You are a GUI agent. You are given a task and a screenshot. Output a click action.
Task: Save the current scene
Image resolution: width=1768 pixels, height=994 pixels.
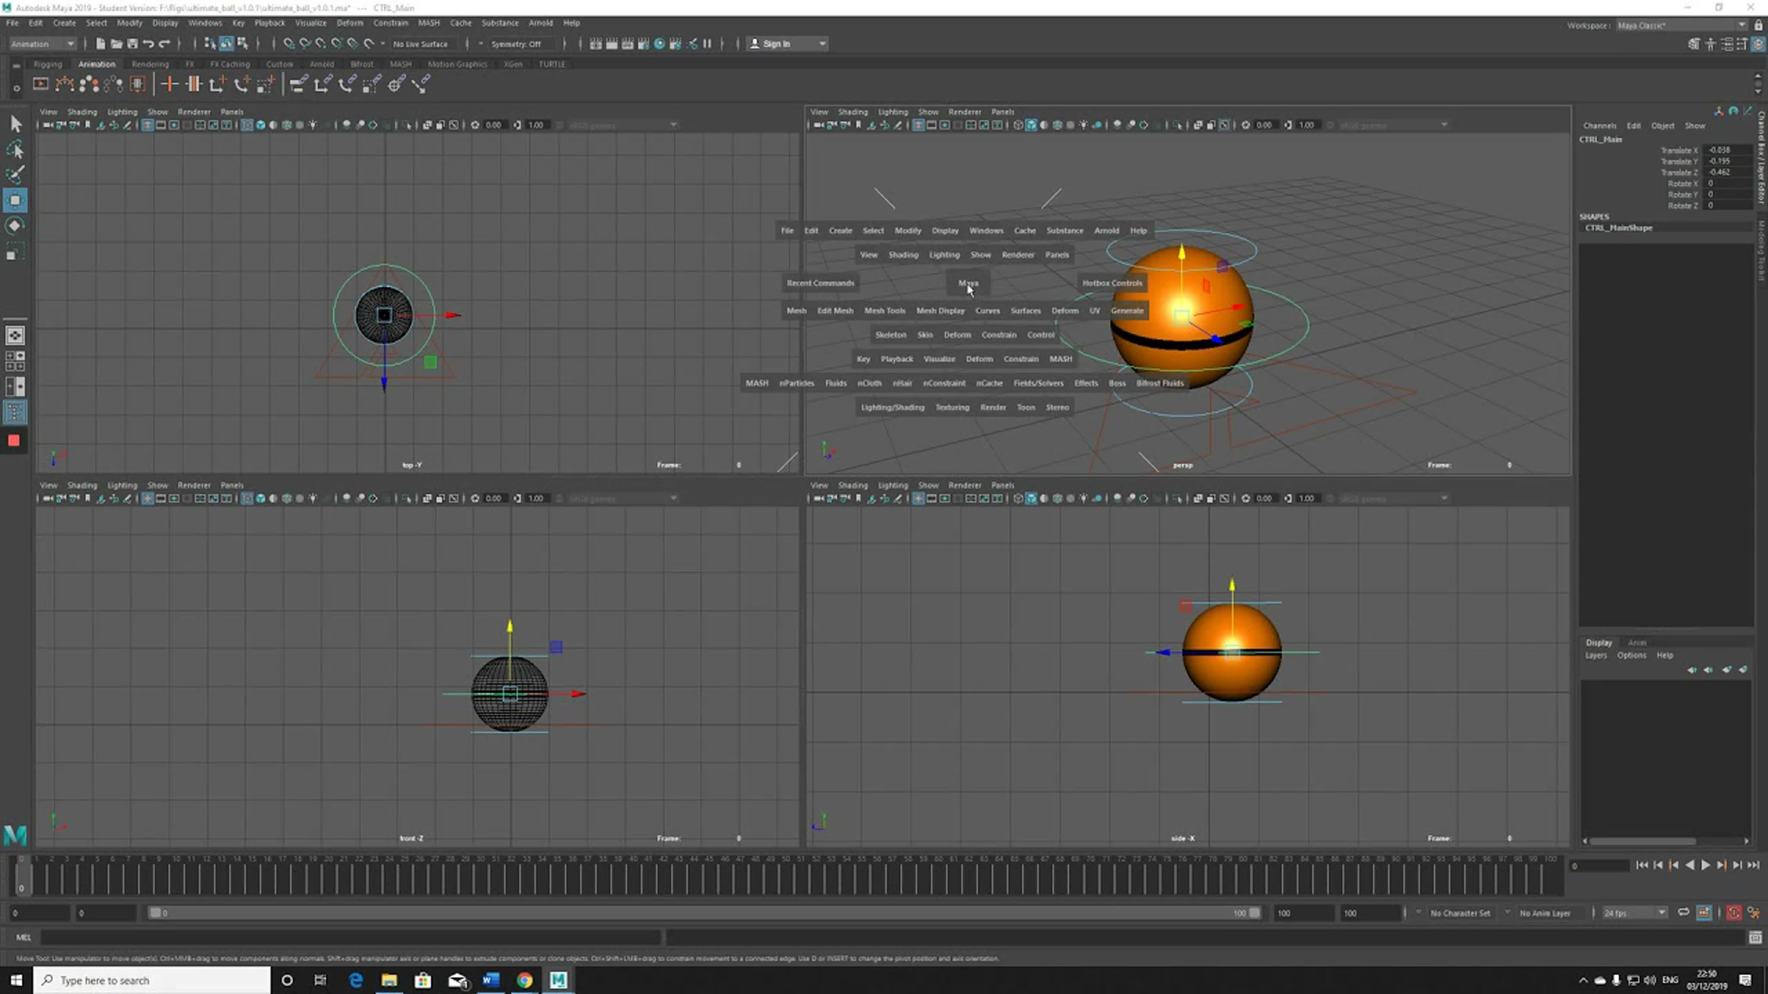coord(133,44)
